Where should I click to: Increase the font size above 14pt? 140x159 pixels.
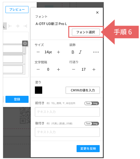(58, 52)
